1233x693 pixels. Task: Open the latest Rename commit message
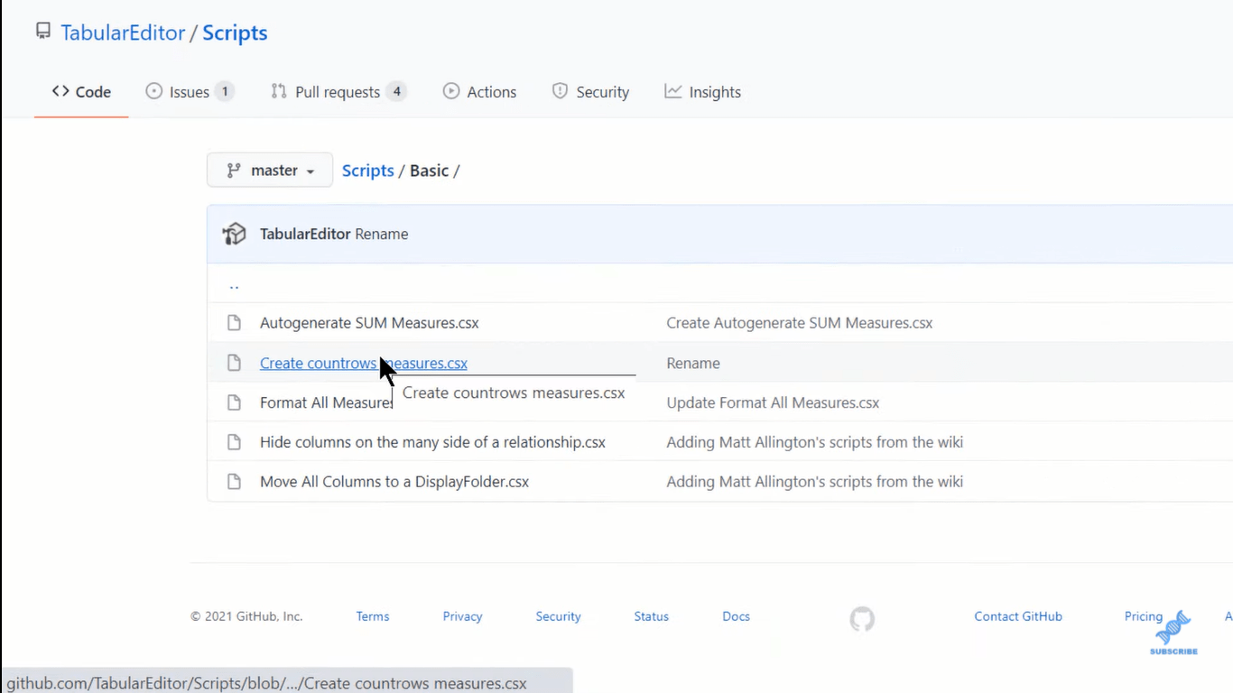pyautogui.click(x=382, y=234)
